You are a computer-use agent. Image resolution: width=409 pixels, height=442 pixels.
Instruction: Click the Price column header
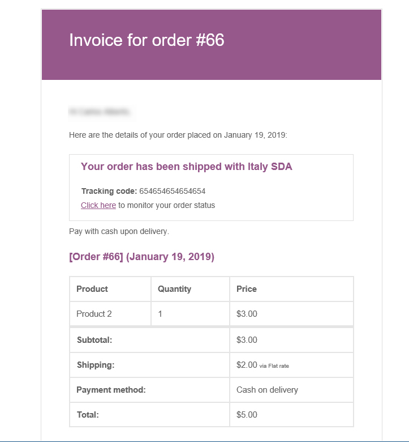click(x=247, y=289)
